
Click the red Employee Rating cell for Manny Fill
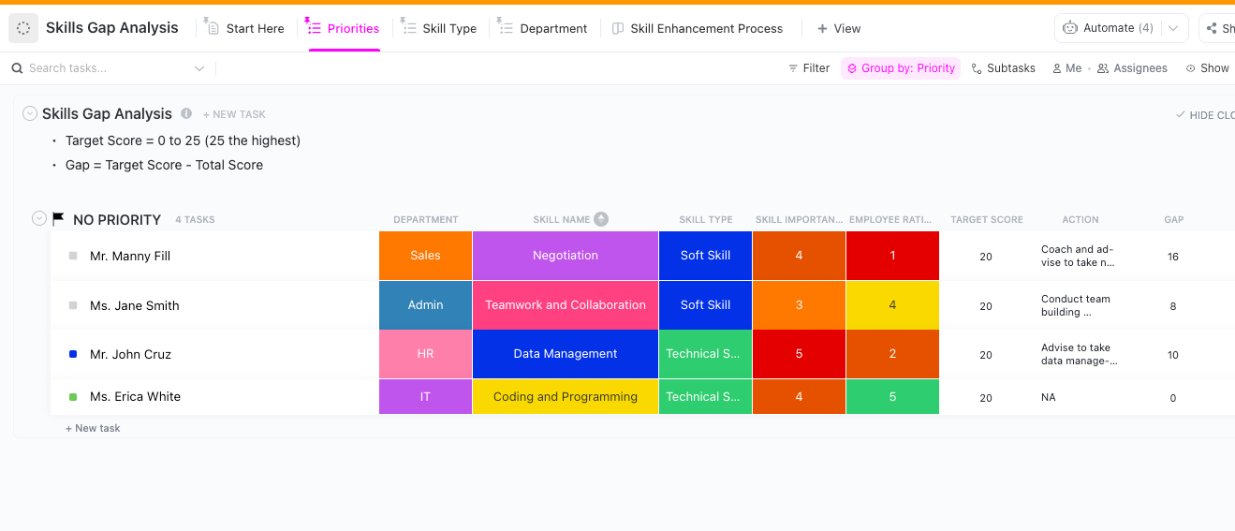pyautogui.click(x=892, y=256)
